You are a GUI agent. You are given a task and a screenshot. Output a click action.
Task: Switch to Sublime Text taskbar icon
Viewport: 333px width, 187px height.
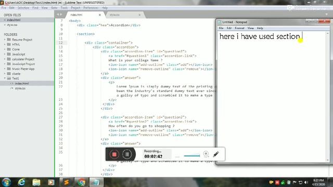click(67, 182)
